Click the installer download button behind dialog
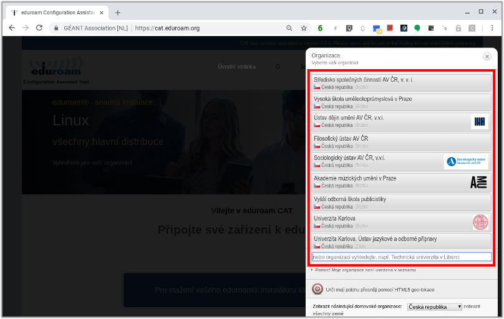The height and width of the screenshot is (319, 504). 215,290
